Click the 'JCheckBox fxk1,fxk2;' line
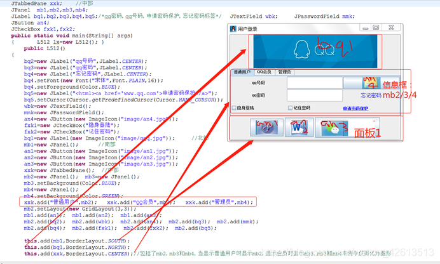The width and height of the screenshot is (440, 264). point(43,29)
